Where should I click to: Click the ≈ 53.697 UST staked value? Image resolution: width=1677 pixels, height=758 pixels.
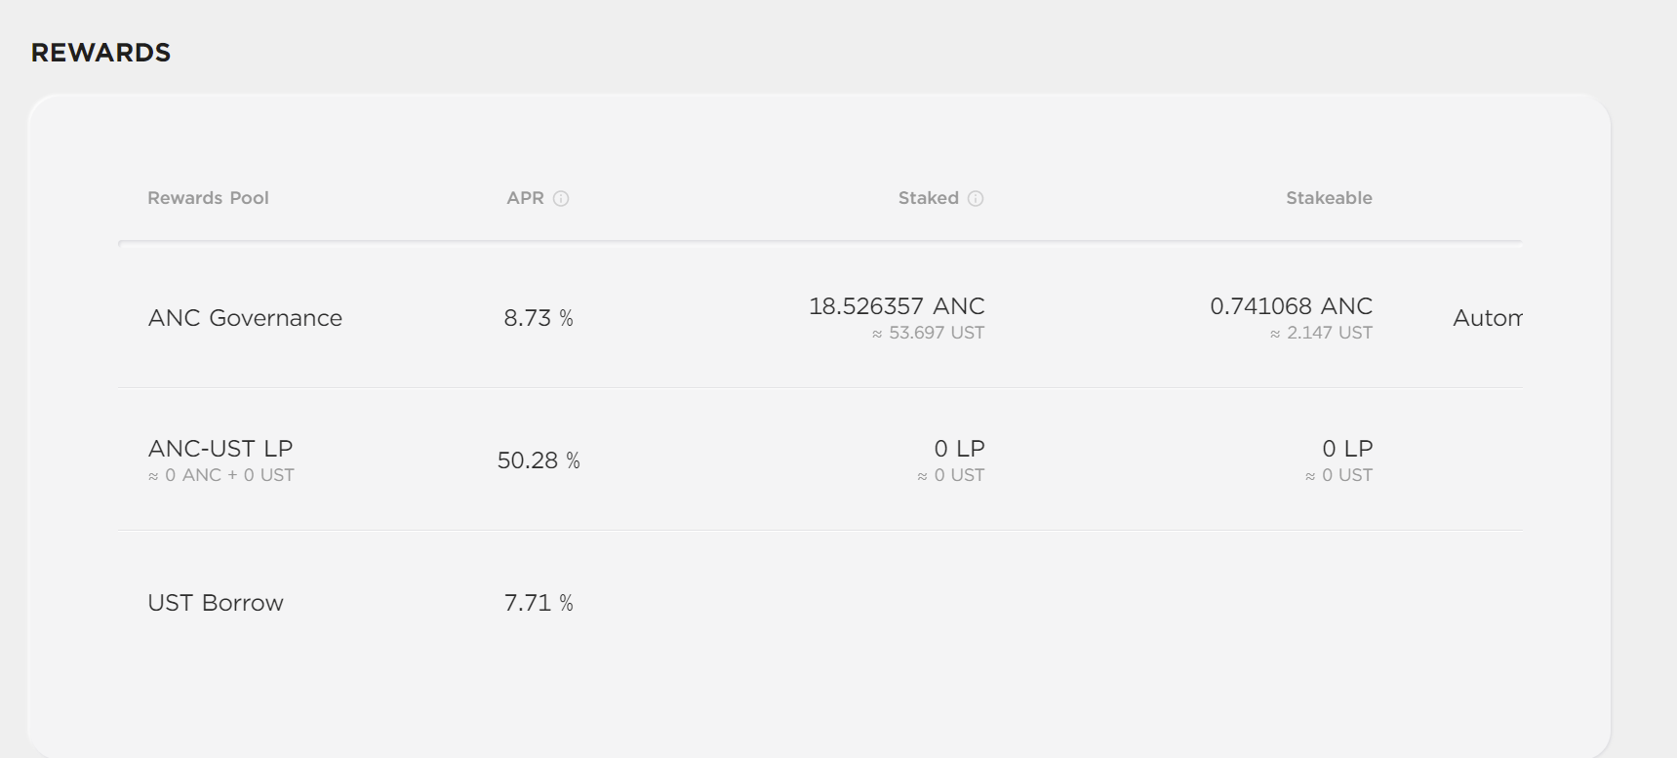[928, 333]
